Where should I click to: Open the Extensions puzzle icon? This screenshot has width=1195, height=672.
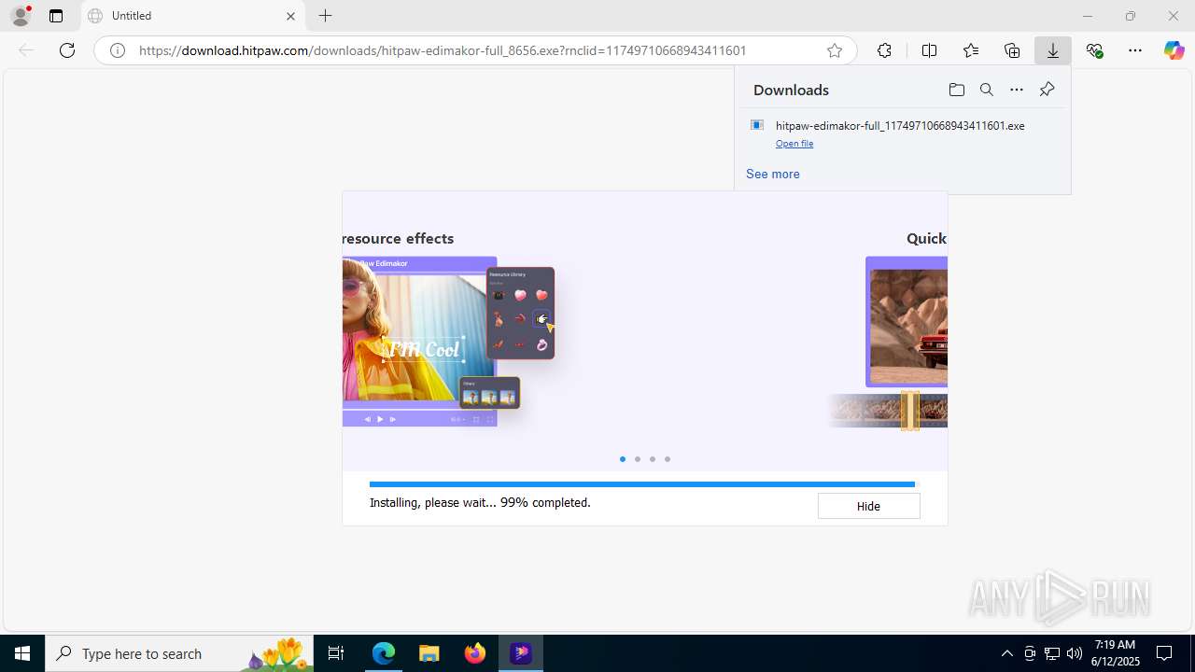click(x=884, y=50)
